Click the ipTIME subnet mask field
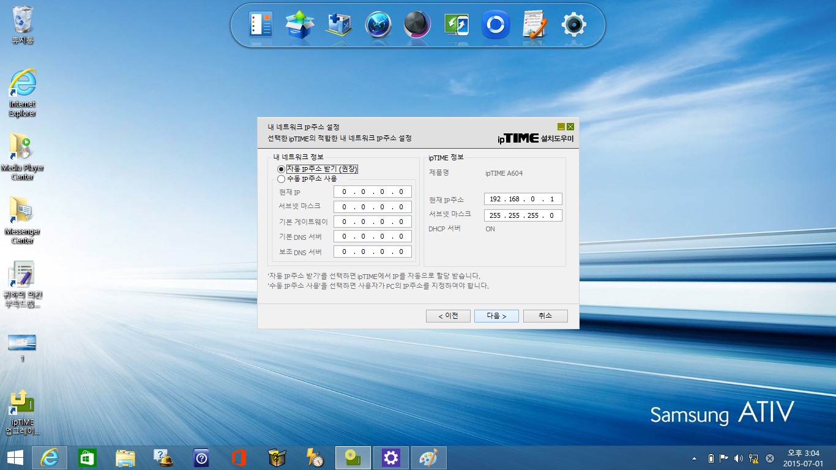 [523, 215]
